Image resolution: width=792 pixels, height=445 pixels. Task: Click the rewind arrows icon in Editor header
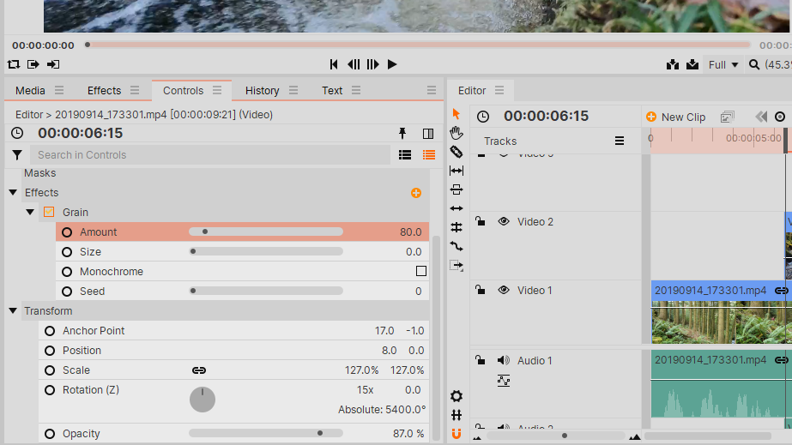(x=761, y=117)
